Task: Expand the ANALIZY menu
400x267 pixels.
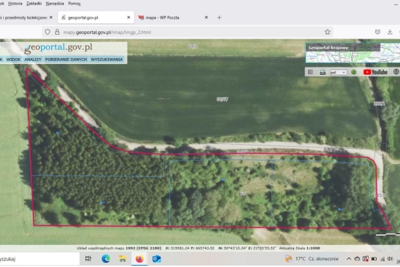Action: [x=34, y=59]
